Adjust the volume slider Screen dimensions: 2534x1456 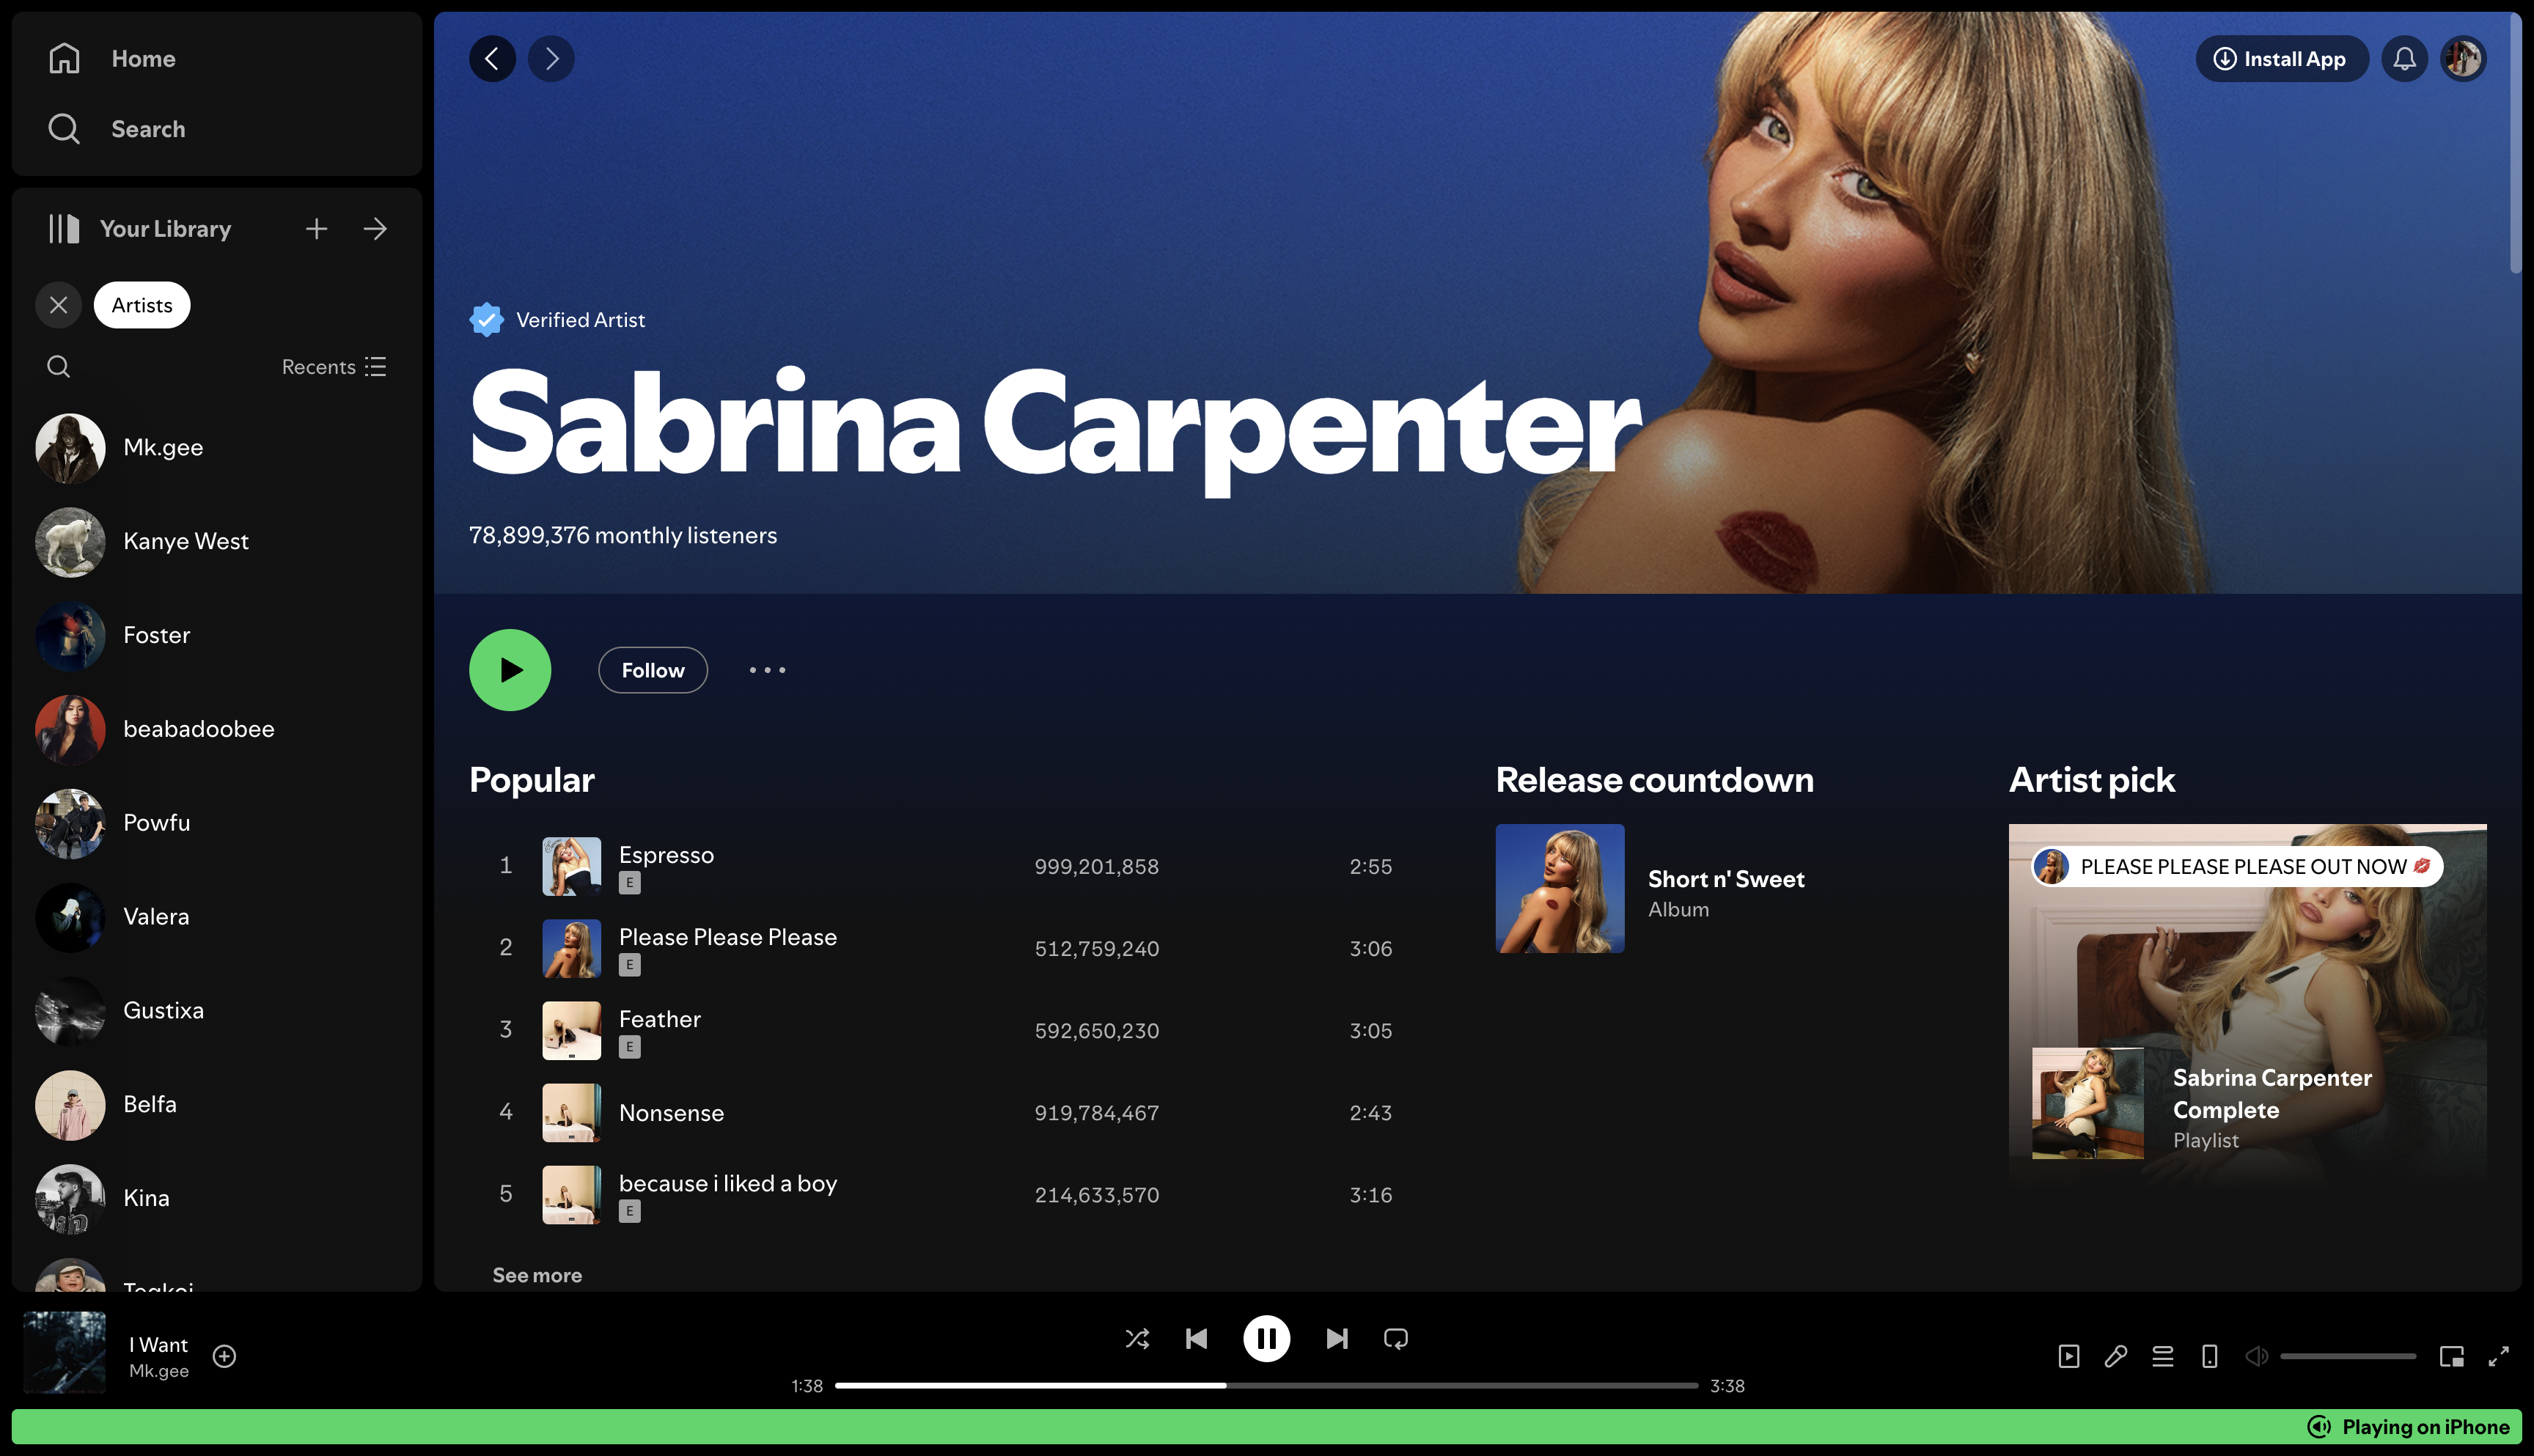pyautogui.click(x=2347, y=1356)
